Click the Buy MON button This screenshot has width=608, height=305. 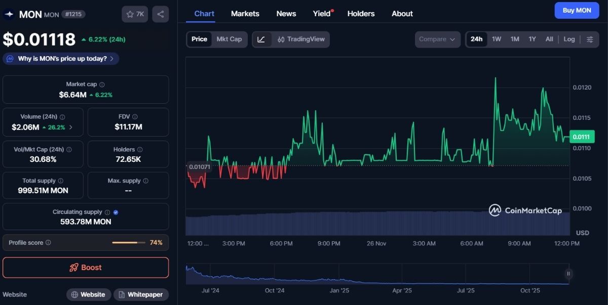click(577, 11)
